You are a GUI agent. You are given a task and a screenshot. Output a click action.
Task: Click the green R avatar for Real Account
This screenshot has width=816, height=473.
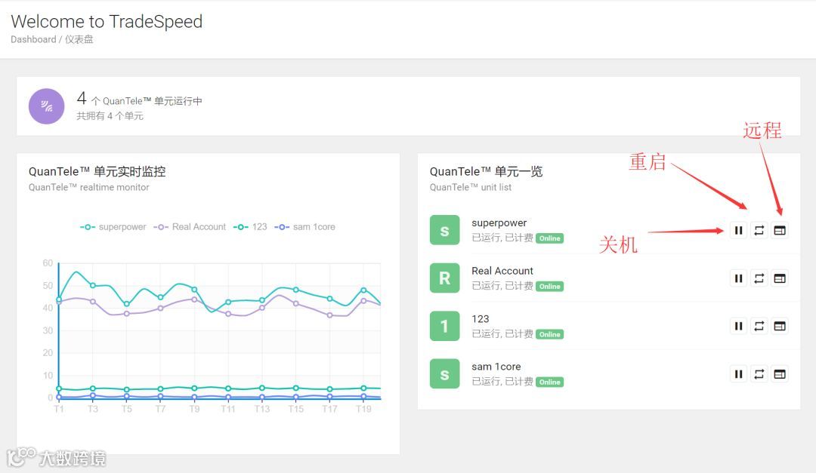click(x=444, y=278)
